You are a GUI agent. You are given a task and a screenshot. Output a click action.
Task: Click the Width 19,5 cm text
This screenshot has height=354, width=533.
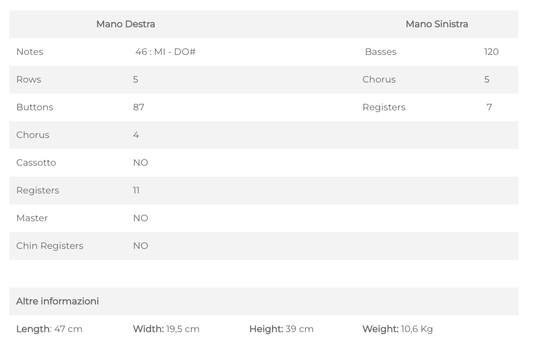click(x=166, y=329)
